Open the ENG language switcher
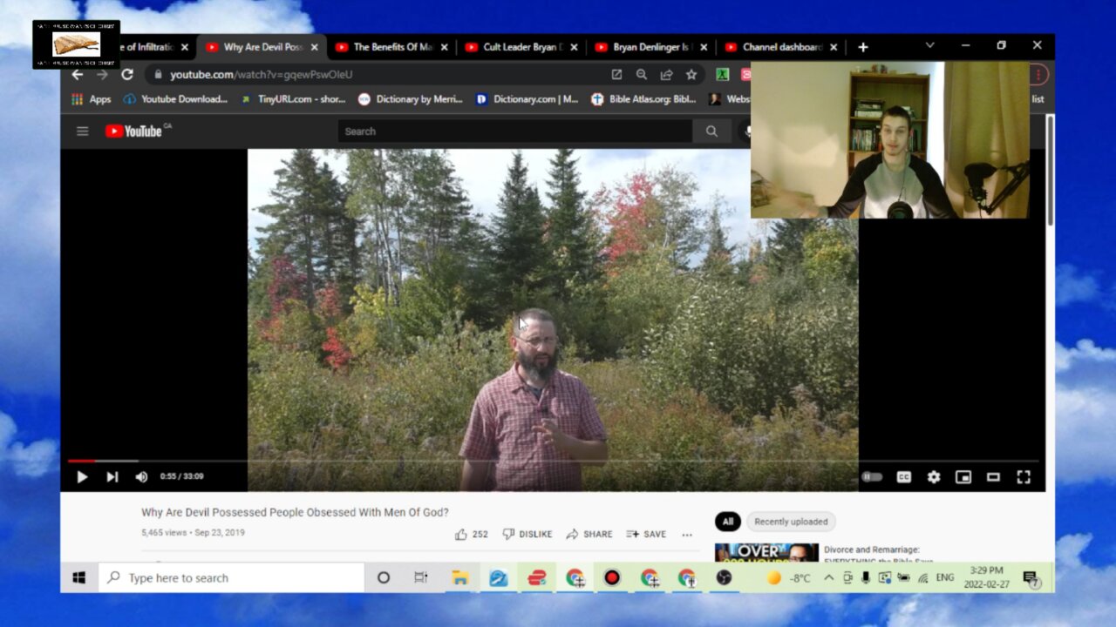This screenshot has width=1116, height=627. click(x=944, y=577)
